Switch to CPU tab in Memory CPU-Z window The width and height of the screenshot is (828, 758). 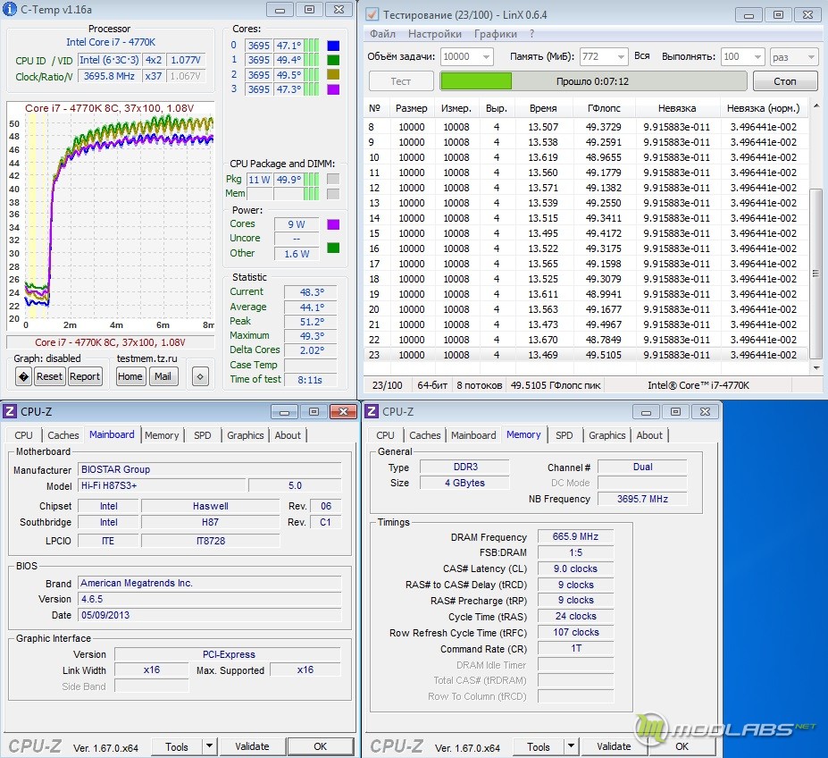point(385,435)
